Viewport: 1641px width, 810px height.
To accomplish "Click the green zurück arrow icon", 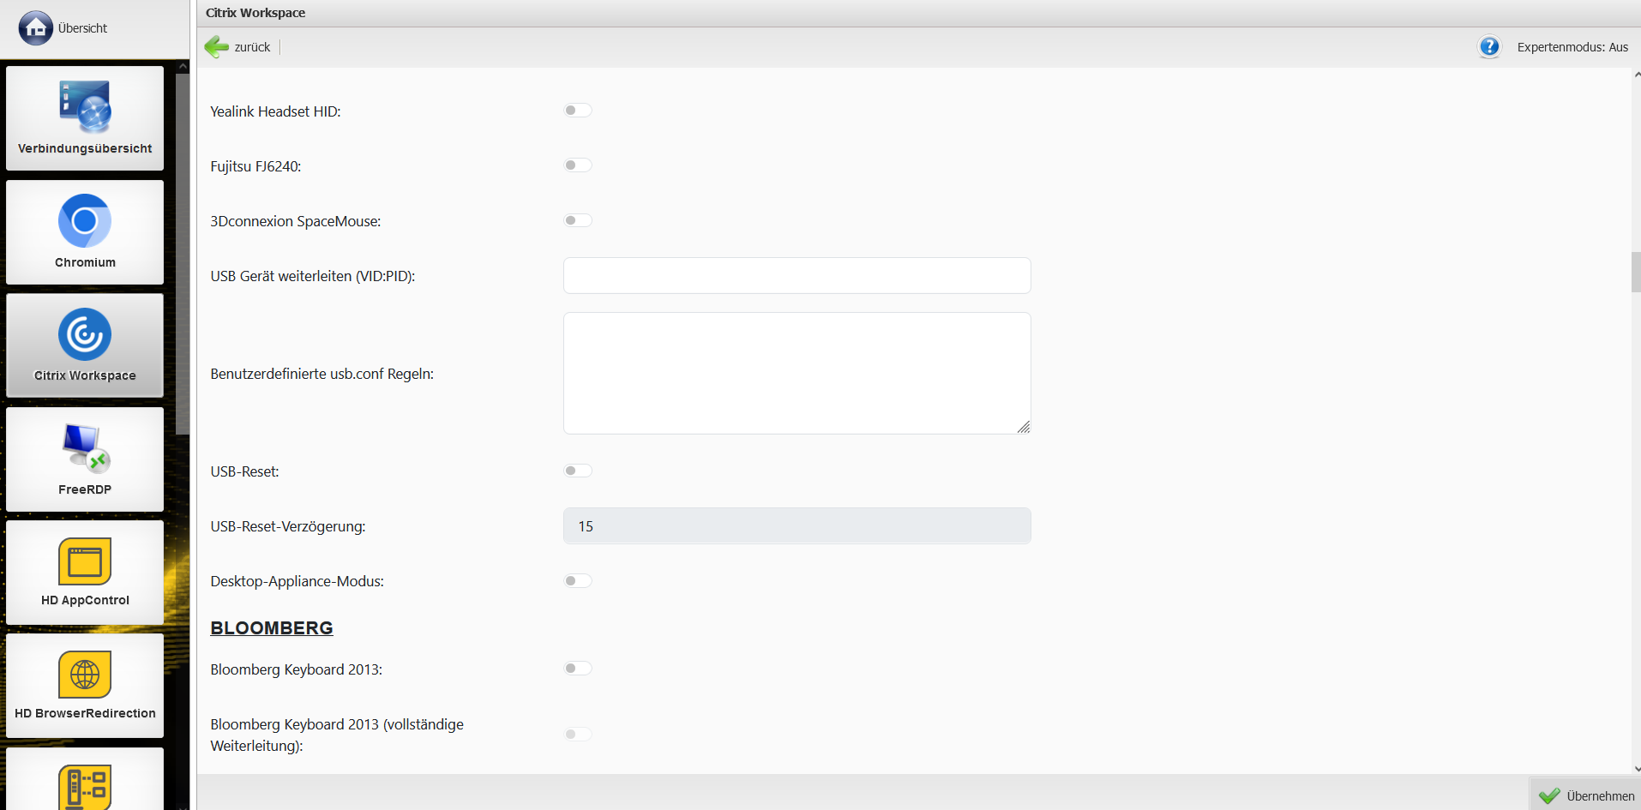I will pyautogui.click(x=217, y=46).
